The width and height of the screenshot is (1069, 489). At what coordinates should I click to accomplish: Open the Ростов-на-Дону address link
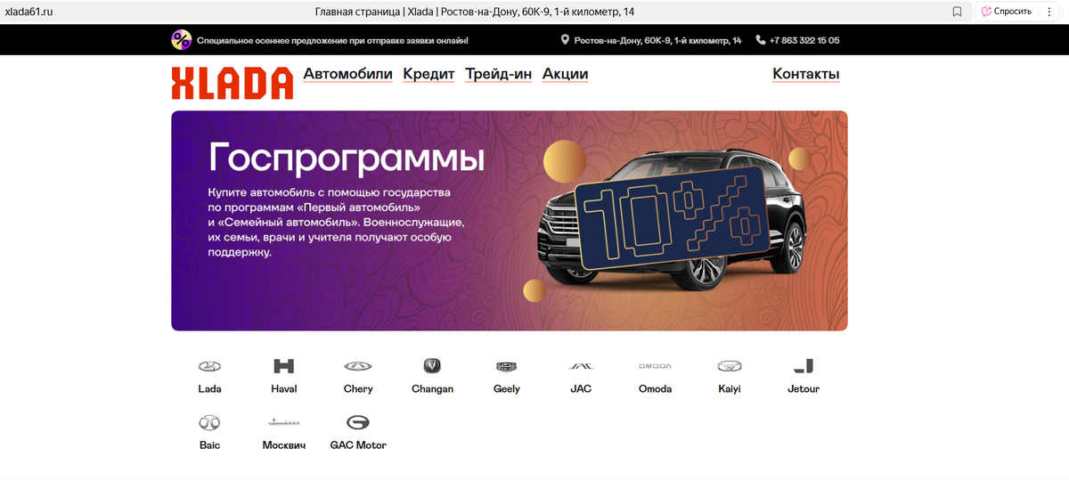[x=658, y=40]
